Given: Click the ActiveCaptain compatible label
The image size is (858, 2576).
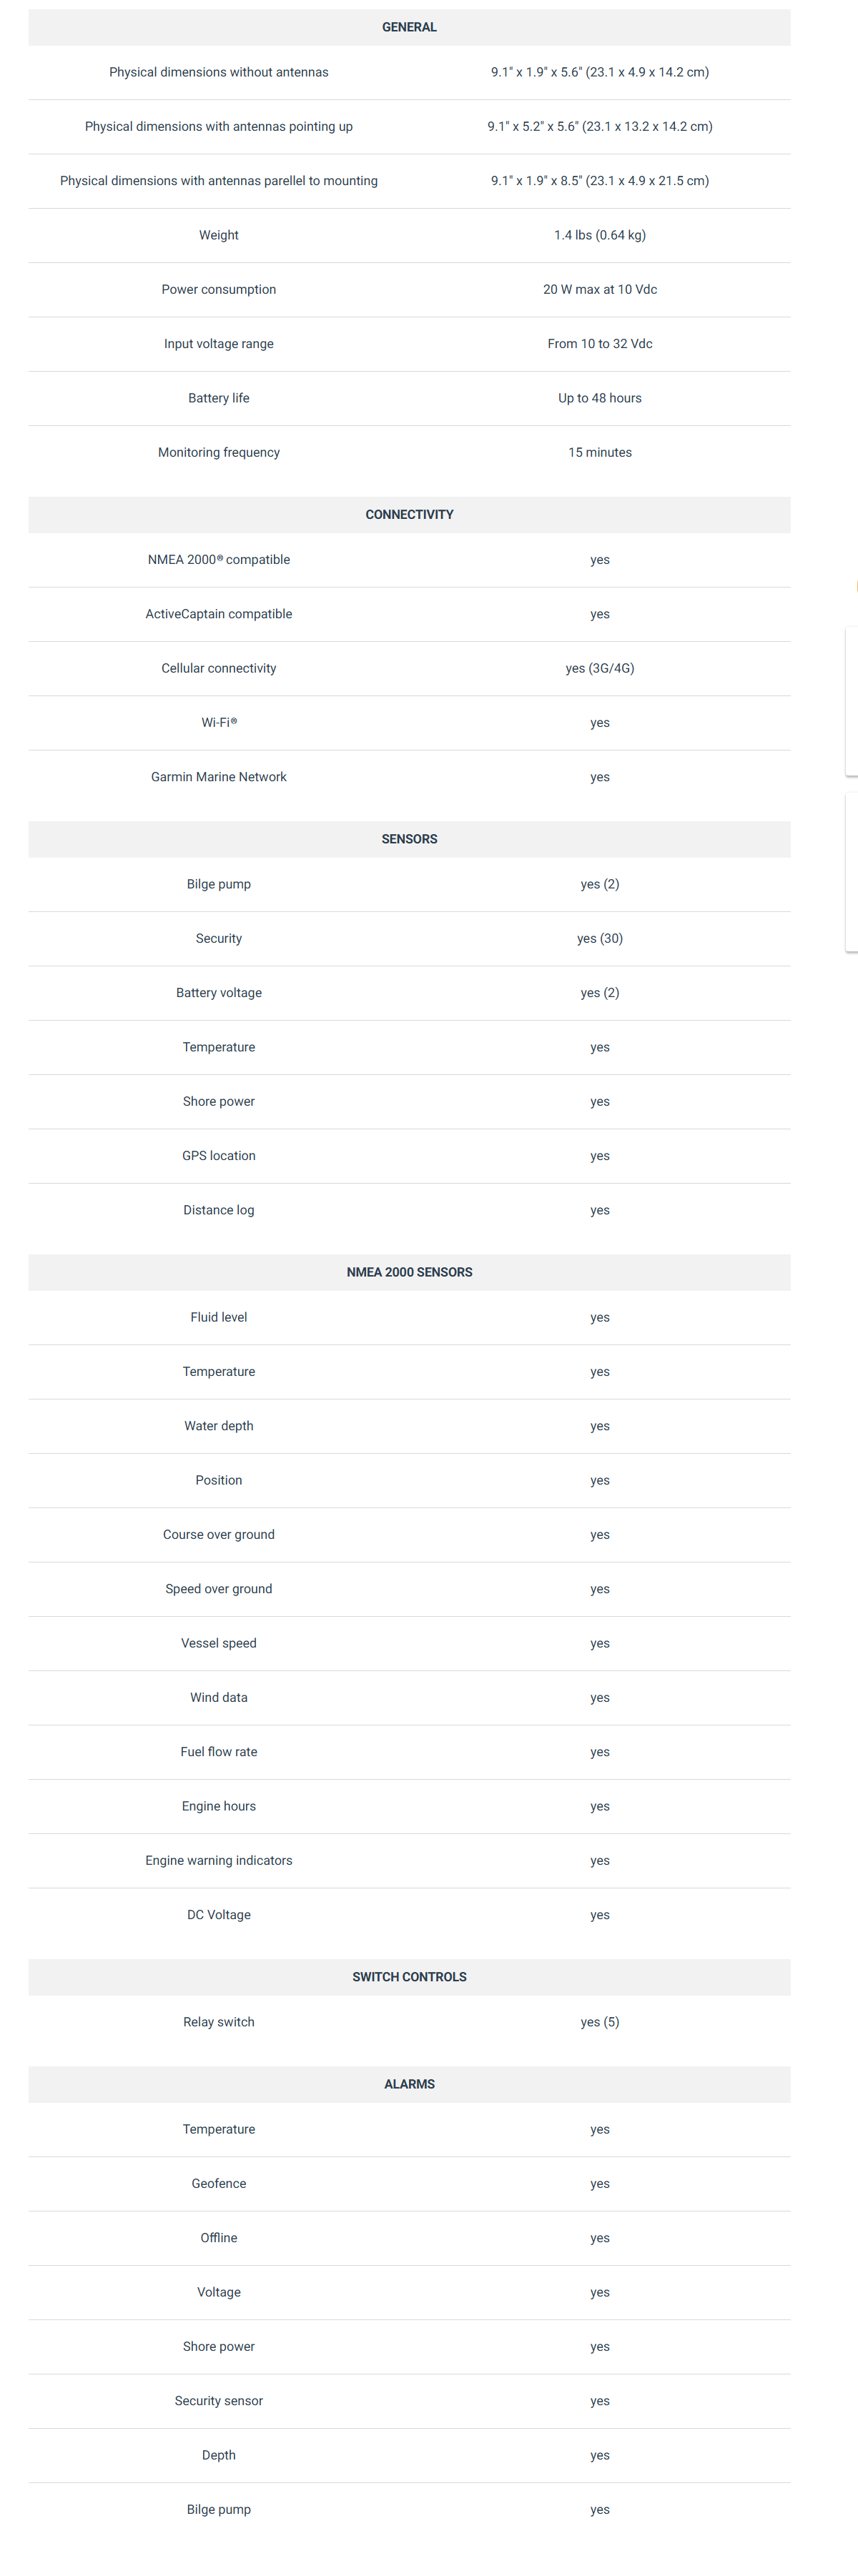Looking at the screenshot, I should (219, 614).
